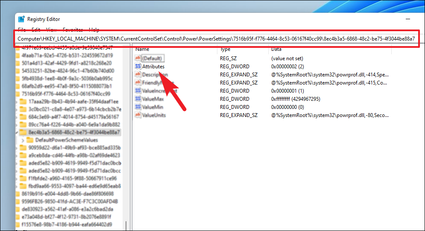This screenshot has height=231, width=425.
Task: Click the Registry Editor title bar icon
Action: tap(21, 19)
